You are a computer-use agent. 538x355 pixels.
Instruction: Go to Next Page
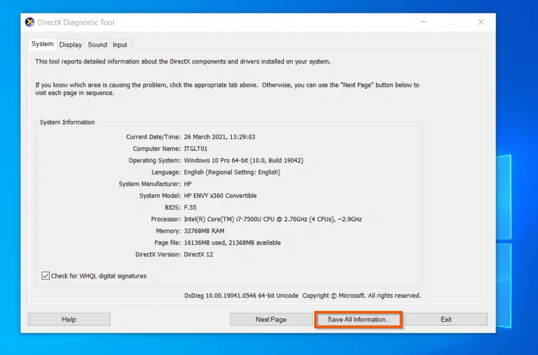271,319
